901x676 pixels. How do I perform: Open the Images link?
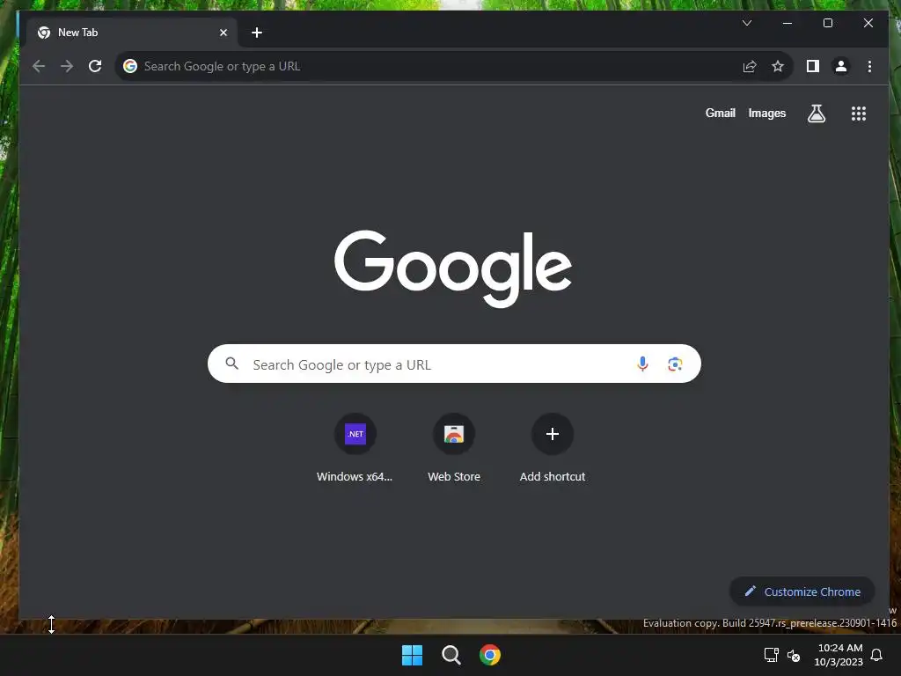pyautogui.click(x=766, y=114)
